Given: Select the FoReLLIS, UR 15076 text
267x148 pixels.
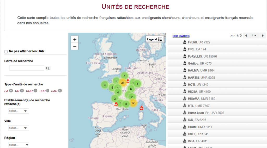Looking at the screenshot, I should (202, 57).
